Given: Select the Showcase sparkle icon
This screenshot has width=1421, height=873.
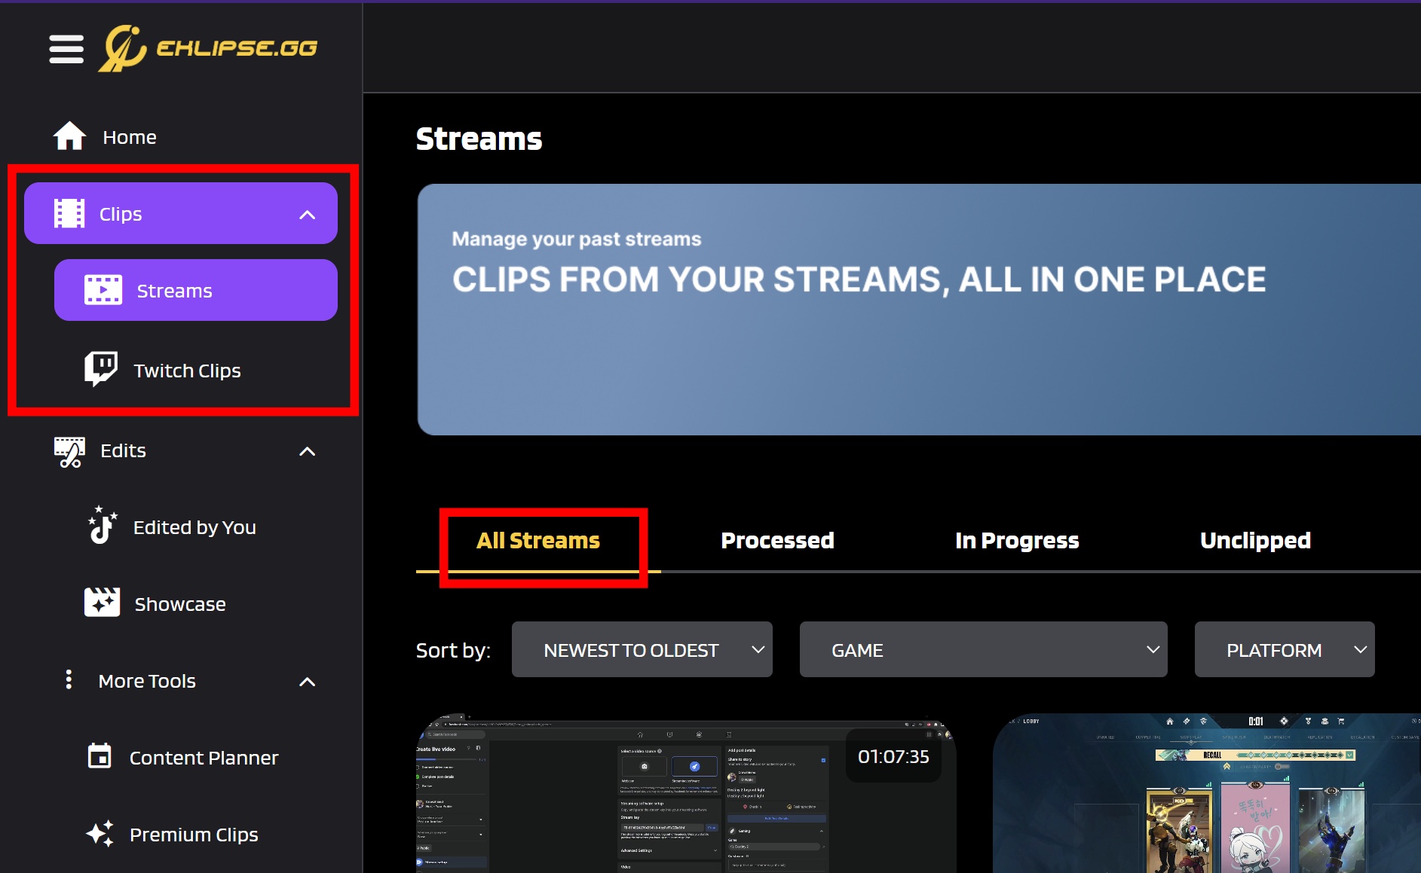Looking at the screenshot, I should [x=103, y=602].
